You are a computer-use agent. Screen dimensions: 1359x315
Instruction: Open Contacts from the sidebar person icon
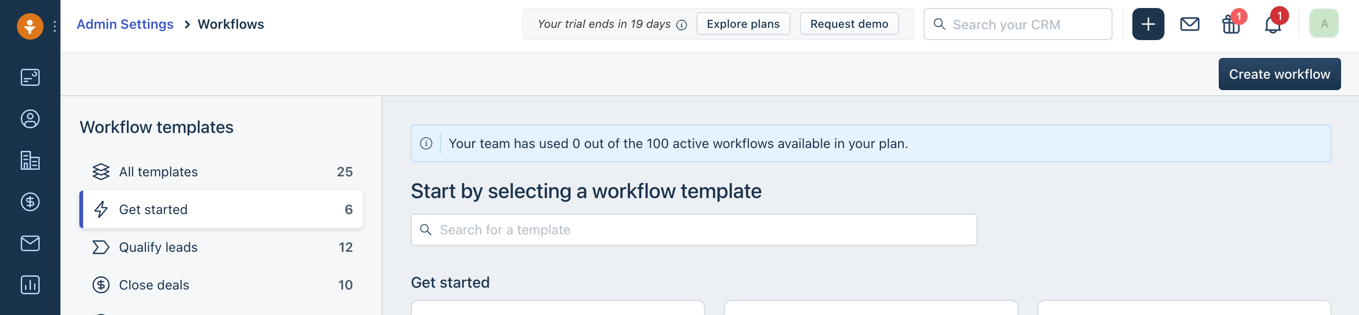[30, 119]
